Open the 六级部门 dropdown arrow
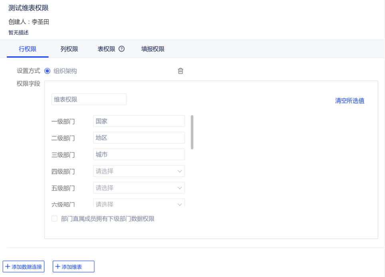Viewport: 385px width, 277px height. (x=179, y=204)
